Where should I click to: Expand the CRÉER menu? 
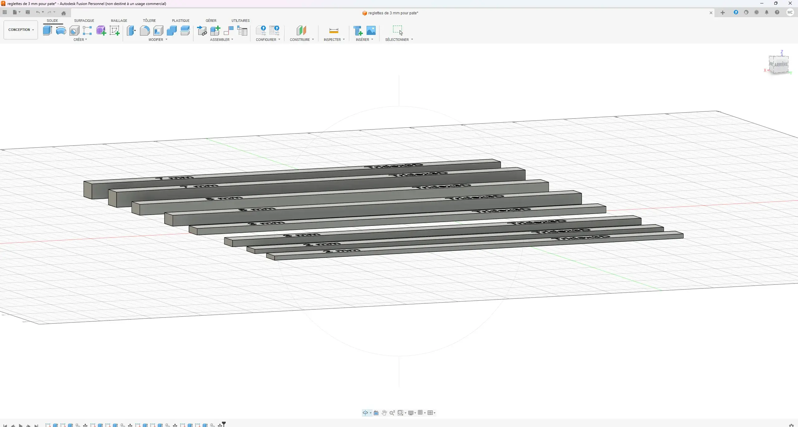[x=80, y=40]
